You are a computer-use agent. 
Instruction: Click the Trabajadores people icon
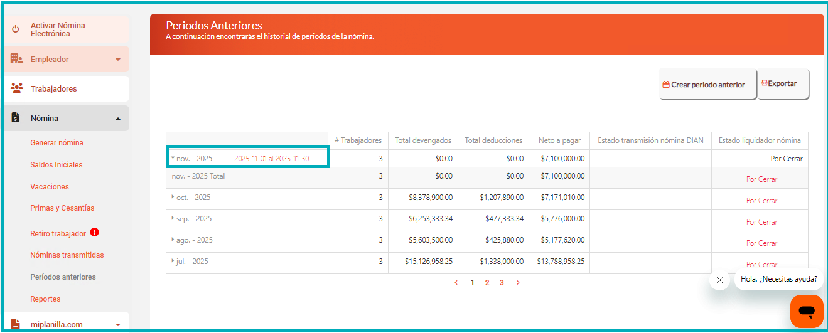16,88
